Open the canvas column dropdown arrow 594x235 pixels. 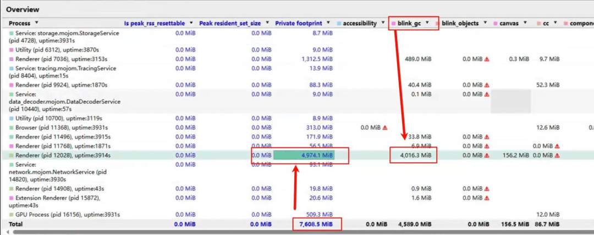[x=524, y=24]
